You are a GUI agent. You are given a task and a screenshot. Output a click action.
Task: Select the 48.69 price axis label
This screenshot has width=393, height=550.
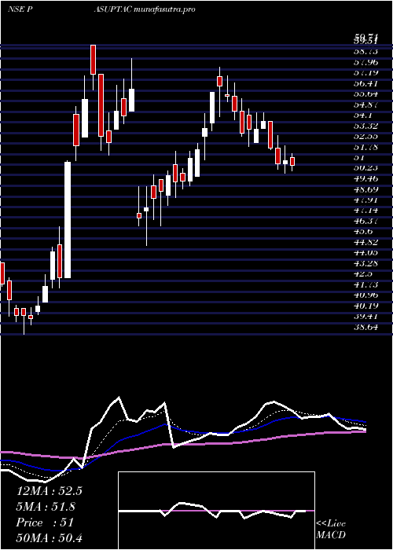click(365, 189)
